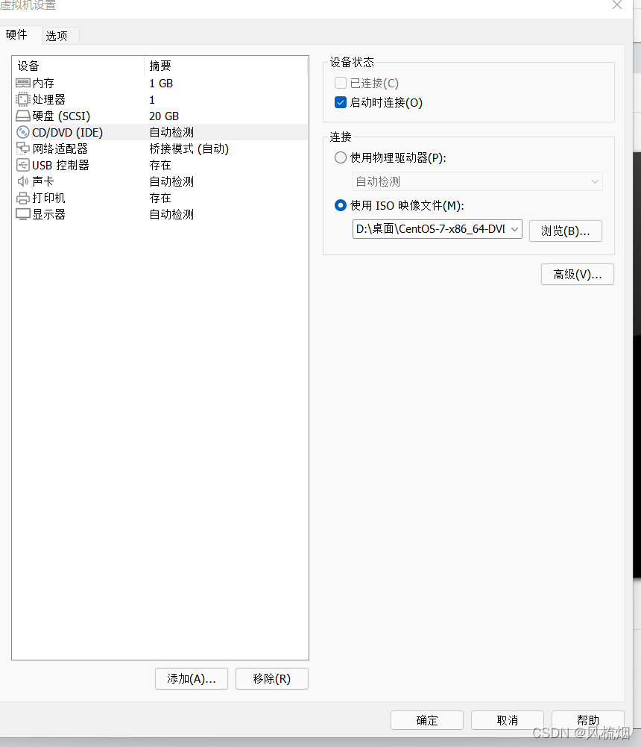Click the USB controller (USB 控制器) icon
Viewport: 641px width, 747px height.
(x=23, y=165)
